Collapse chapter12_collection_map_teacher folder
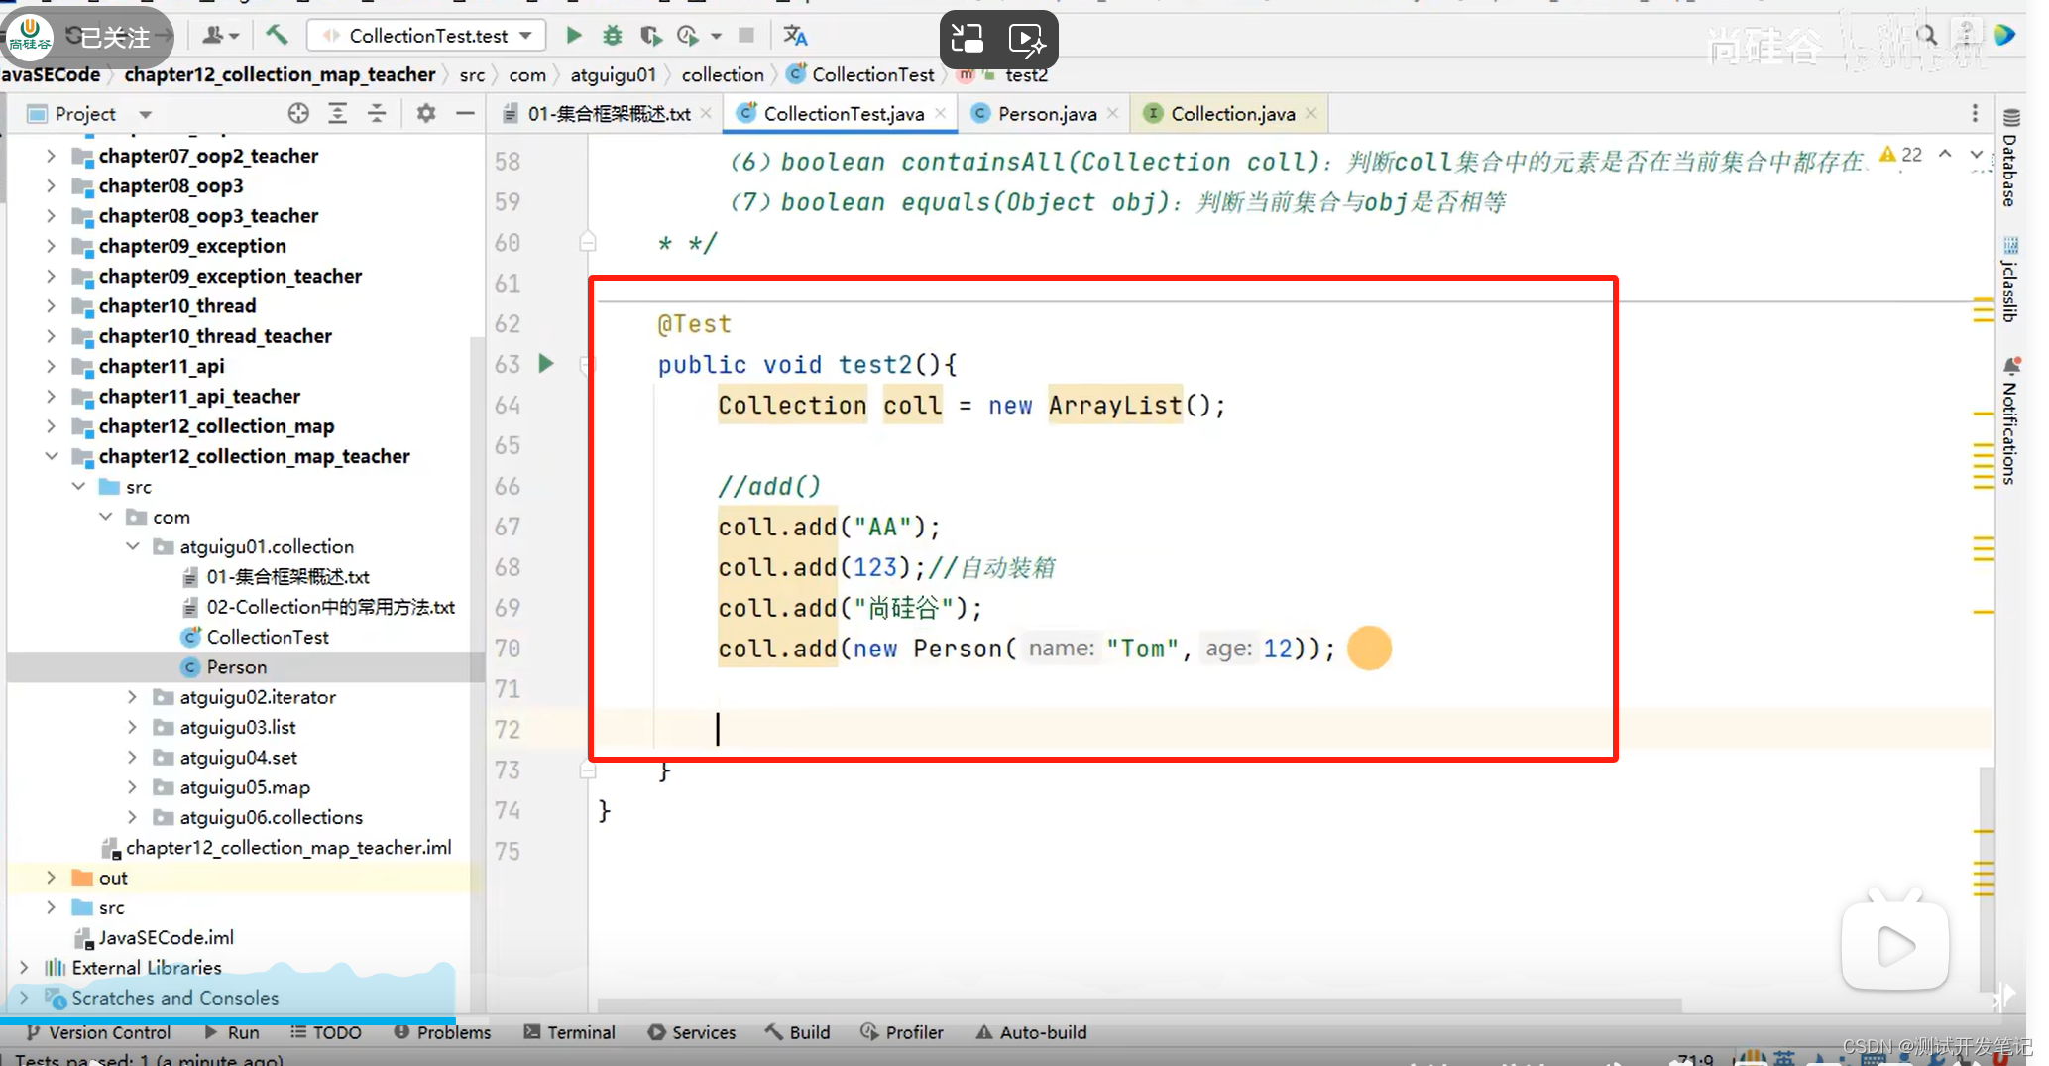This screenshot has height=1066, width=2049. [x=51, y=456]
